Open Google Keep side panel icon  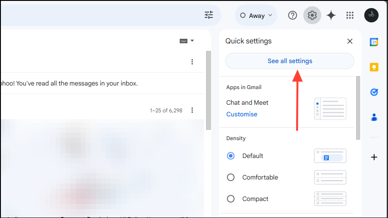374,67
